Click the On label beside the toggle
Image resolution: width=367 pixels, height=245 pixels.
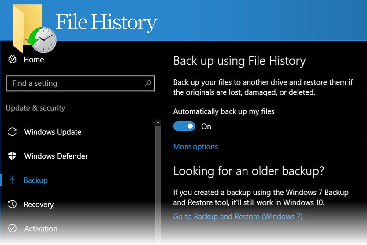206,126
